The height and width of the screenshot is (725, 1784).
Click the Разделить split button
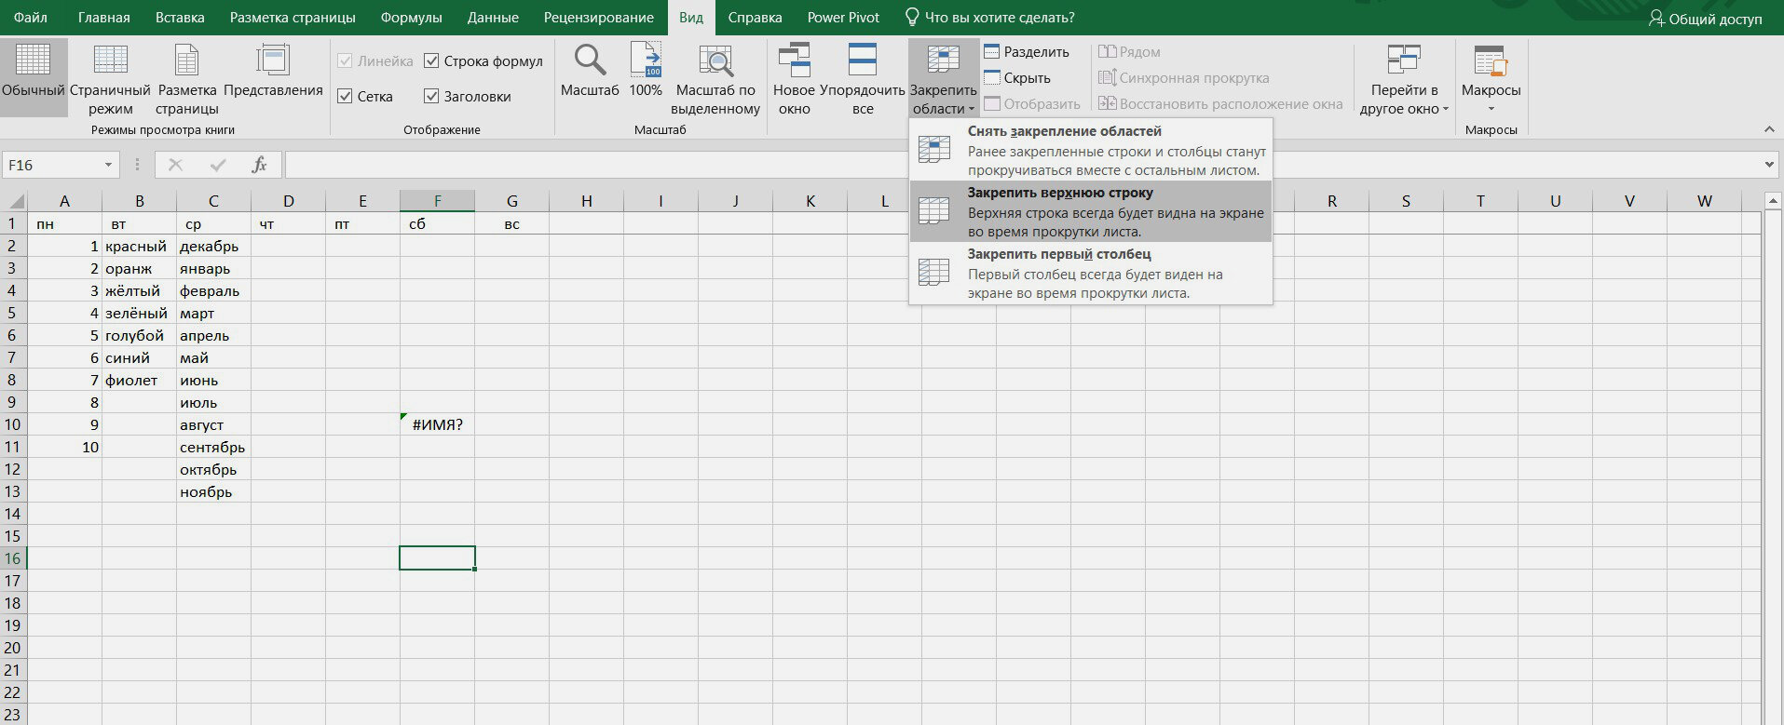tap(1027, 52)
